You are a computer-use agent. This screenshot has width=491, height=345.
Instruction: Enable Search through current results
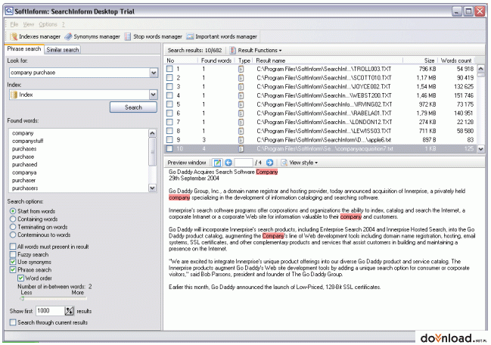click(x=13, y=322)
